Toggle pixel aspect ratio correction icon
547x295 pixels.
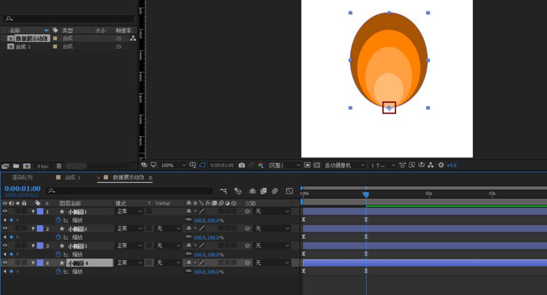[402, 165]
